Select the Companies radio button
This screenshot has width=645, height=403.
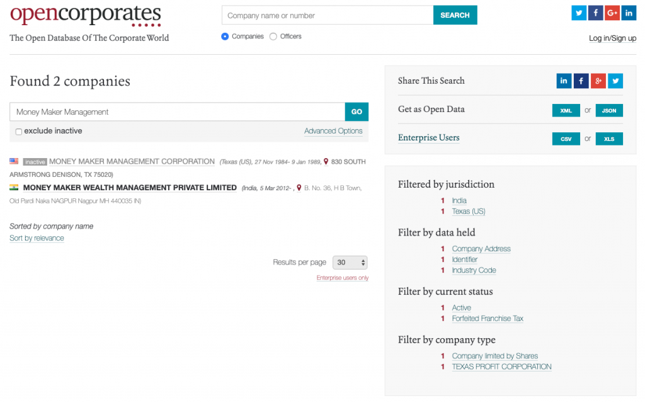(225, 37)
